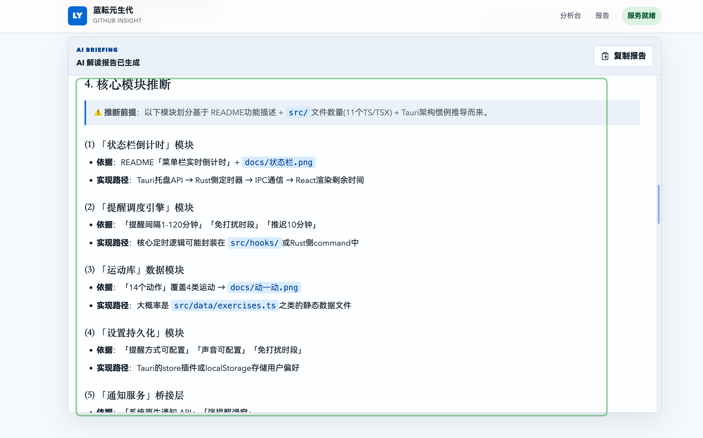Click the warning icon before 推断前提
This screenshot has height=438, width=703.
pos(98,113)
